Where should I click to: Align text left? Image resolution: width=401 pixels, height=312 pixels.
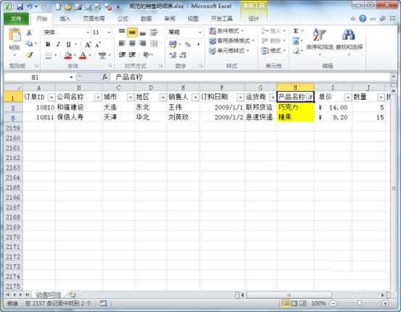pos(122,43)
